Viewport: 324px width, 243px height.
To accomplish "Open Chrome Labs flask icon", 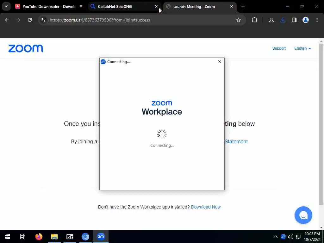I will [271, 20].
